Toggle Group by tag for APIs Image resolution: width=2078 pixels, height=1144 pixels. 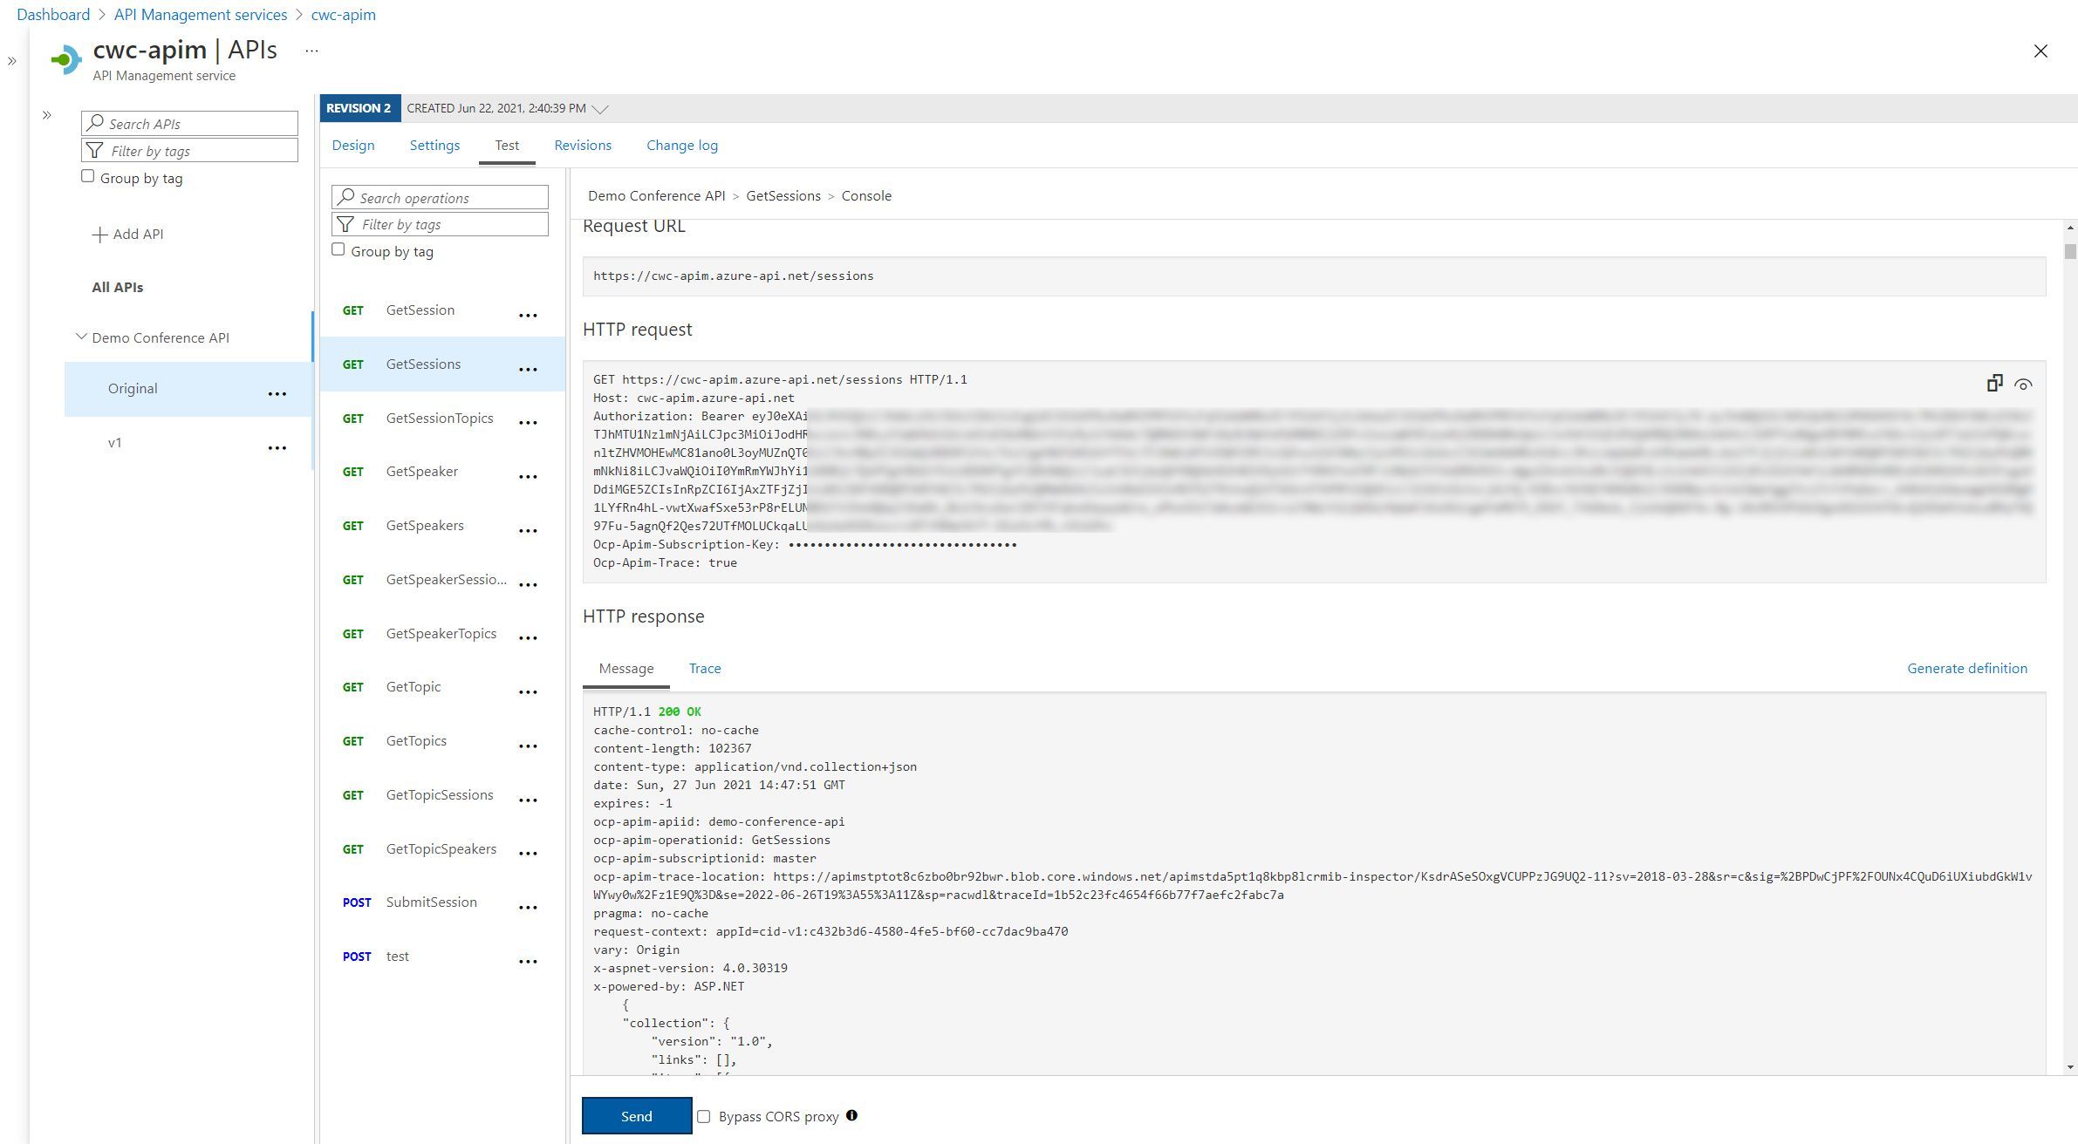[87, 176]
